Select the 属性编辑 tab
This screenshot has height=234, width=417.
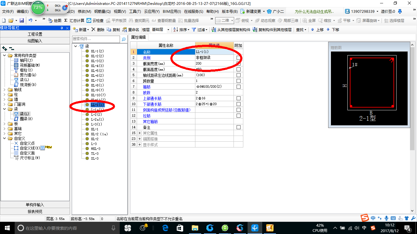(138, 37)
